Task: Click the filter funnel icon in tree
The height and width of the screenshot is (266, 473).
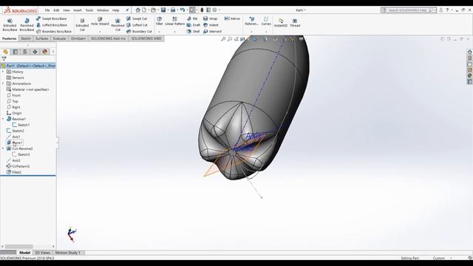Action: pyautogui.click(x=4, y=59)
